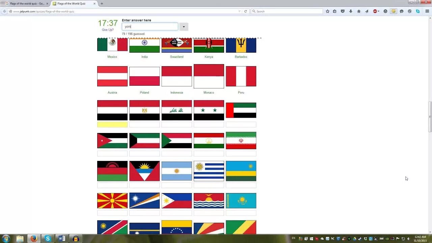Expand the answer field dropdown arrow
The image size is (432, 243).
(x=184, y=27)
